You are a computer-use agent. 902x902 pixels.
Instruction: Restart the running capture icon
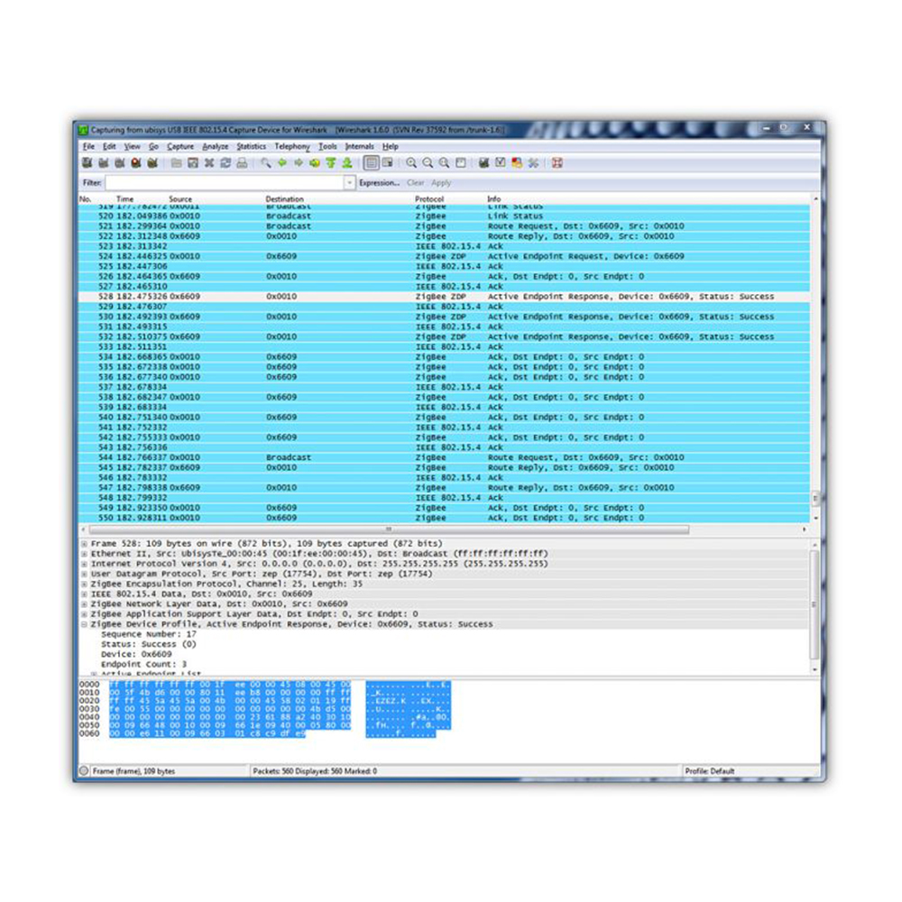pyautogui.click(x=152, y=163)
